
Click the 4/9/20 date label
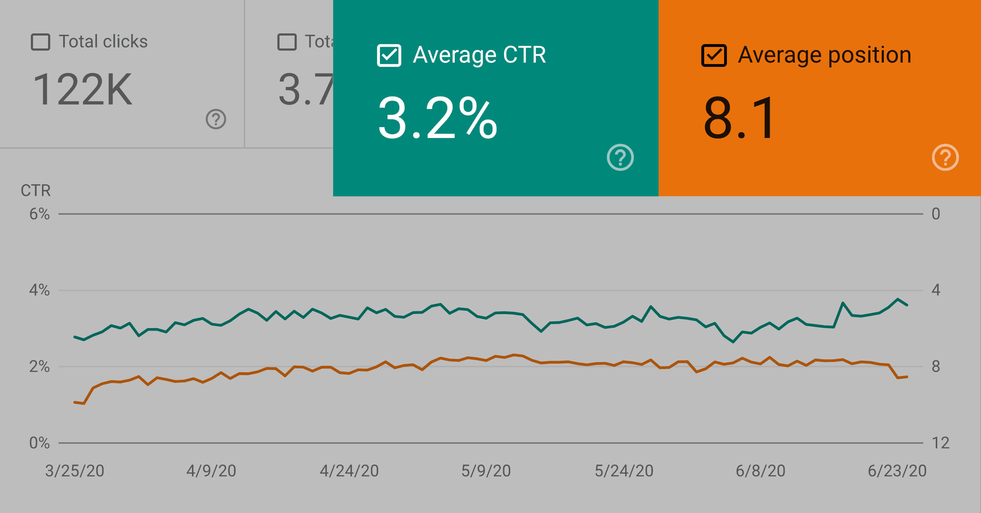pyautogui.click(x=211, y=471)
